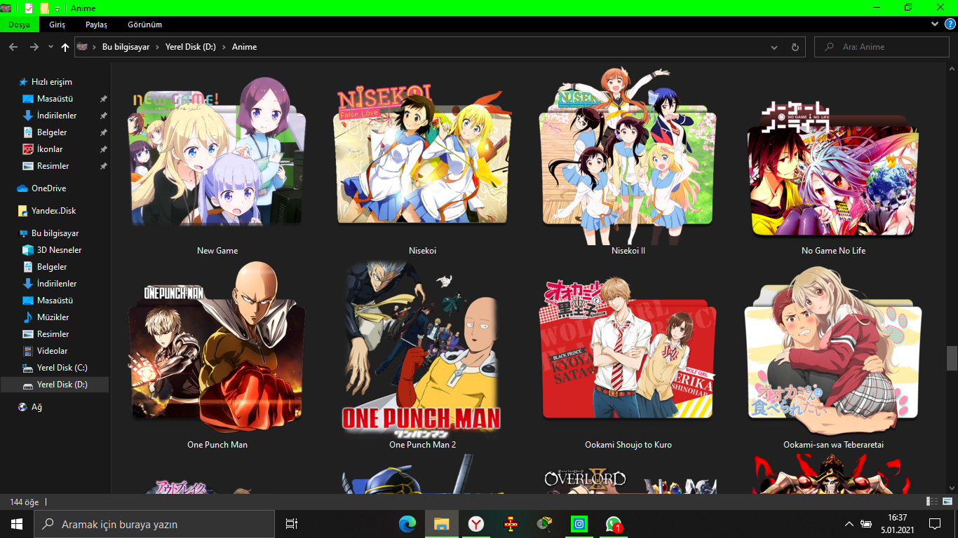Expand the ribbon with the chevron
958x538 pixels.
click(935, 24)
